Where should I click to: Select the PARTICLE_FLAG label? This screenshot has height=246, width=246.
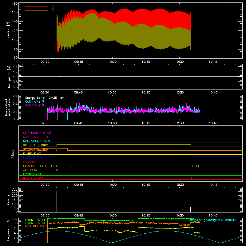click(34, 166)
